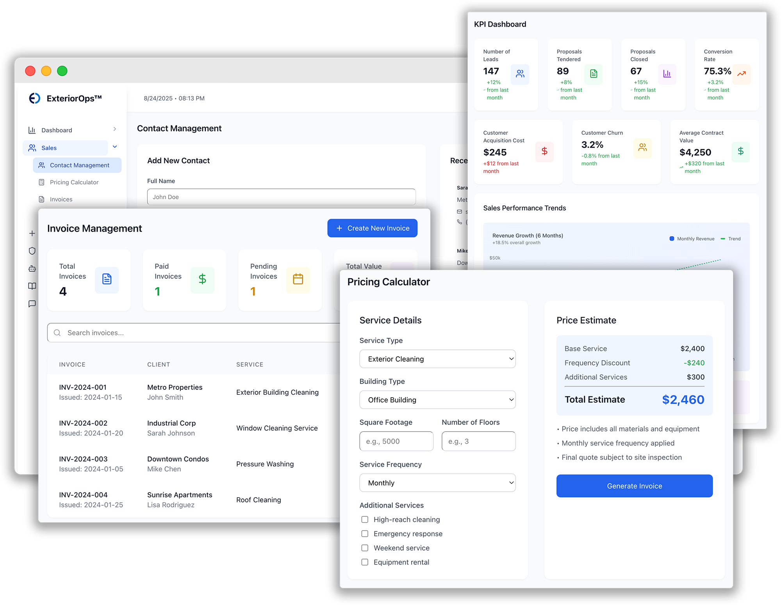The image size is (781, 605).
Task: Tick the Weekend service checkbox
Action: pyautogui.click(x=365, y=548)
